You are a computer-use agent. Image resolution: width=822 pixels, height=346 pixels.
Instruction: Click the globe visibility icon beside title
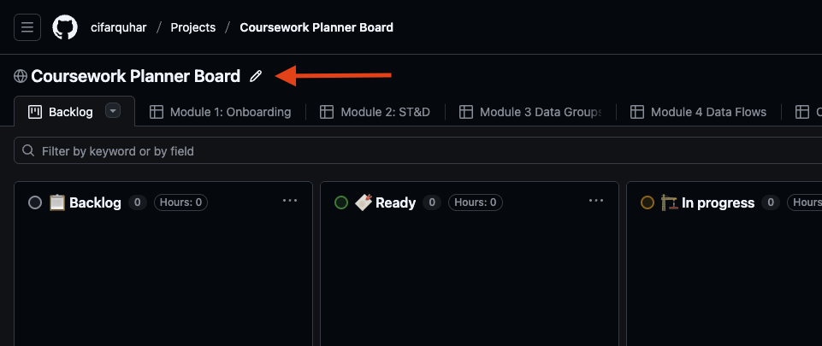coord(21,76)
